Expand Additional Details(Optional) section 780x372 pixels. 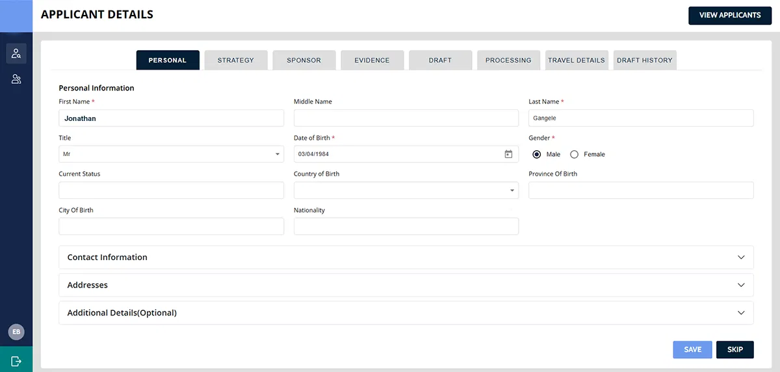pos(406,313)
